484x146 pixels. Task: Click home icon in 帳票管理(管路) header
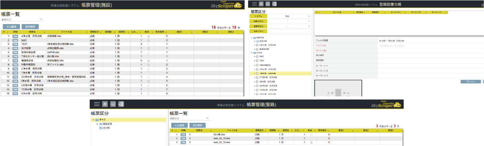coord(105,104)
